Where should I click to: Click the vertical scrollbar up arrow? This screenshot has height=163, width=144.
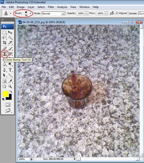click(x=141, y=26)
